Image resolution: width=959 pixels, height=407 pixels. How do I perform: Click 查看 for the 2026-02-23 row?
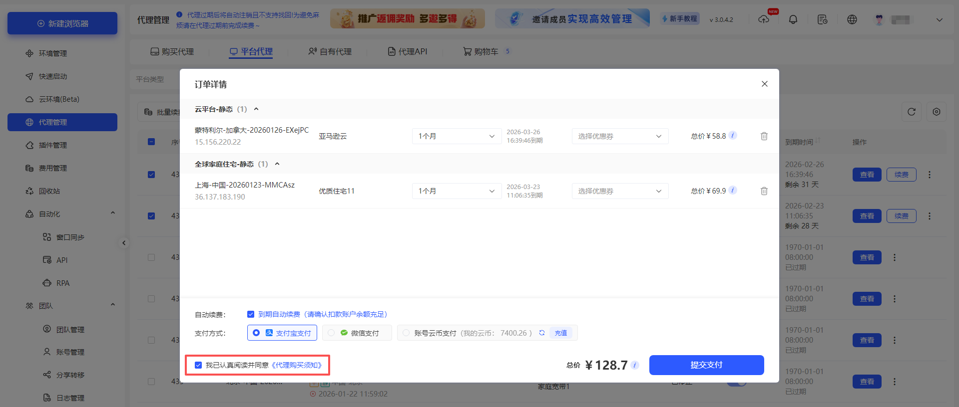(x=867, y=216)
